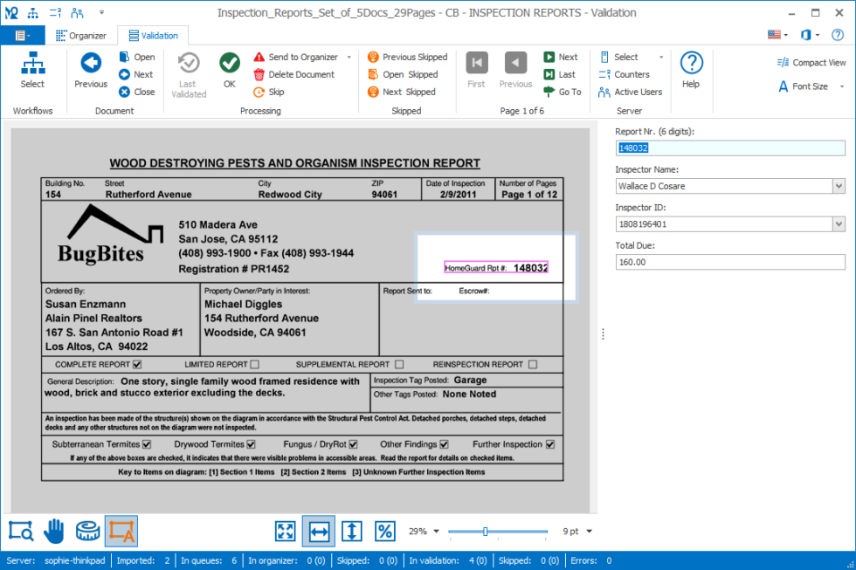This screenshot has width=856, height=570.
Task: View Active Users on server
Action: tap(630, 92)
